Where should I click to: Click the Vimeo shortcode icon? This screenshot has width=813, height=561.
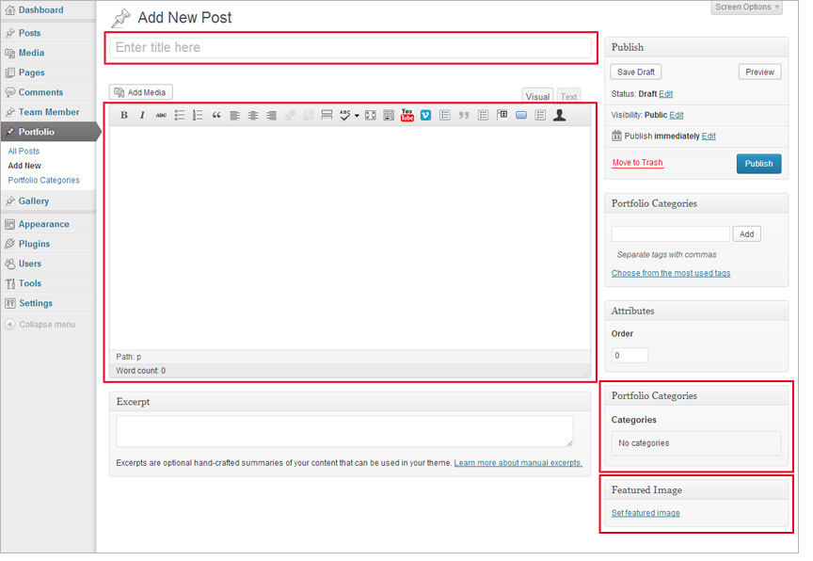[x=425, y=116]
